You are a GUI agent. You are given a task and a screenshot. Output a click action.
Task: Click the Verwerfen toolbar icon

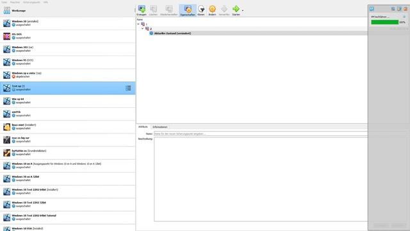pos(224,9)
